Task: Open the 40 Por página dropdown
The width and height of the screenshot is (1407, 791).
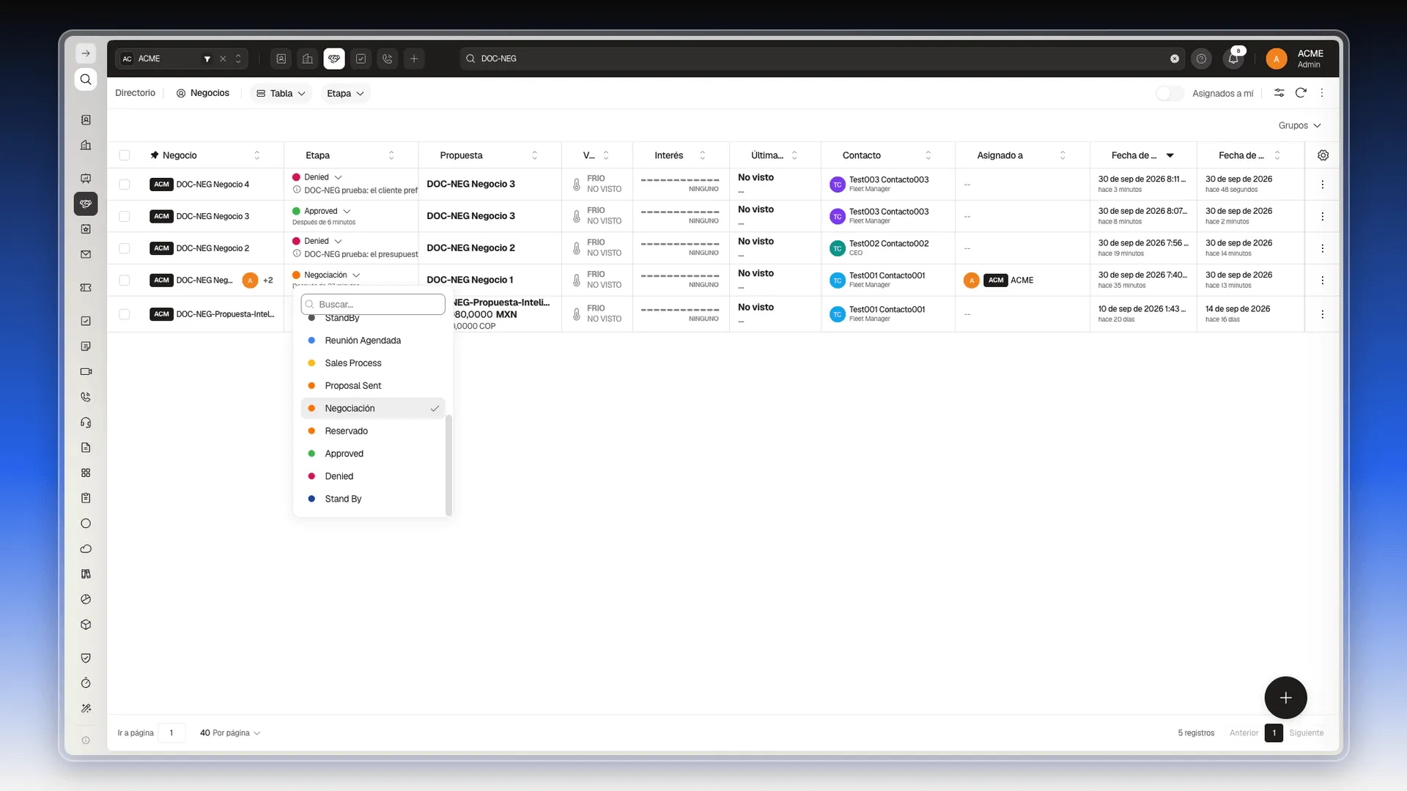Action: coord(230,732)
